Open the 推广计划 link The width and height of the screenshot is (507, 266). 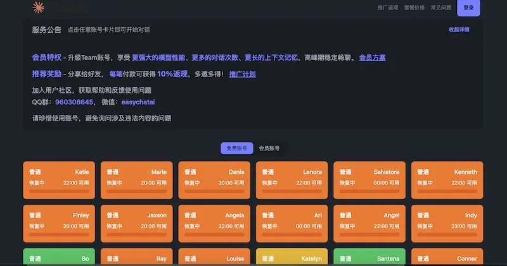(x=242, y=74)
